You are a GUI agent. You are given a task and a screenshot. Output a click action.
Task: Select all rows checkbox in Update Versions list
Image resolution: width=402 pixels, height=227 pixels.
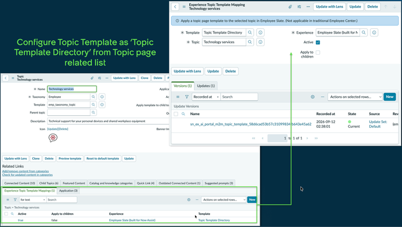[176, 113]
